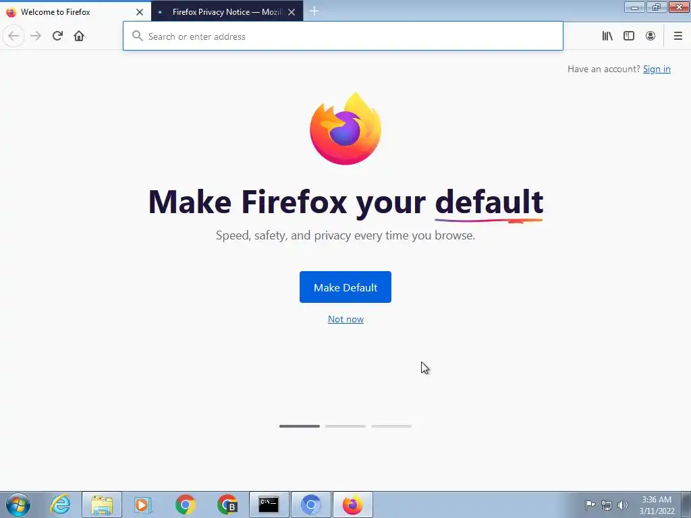
Task: Open Windows Explorer from the taskbar
Action: click(x=102, y=505)
